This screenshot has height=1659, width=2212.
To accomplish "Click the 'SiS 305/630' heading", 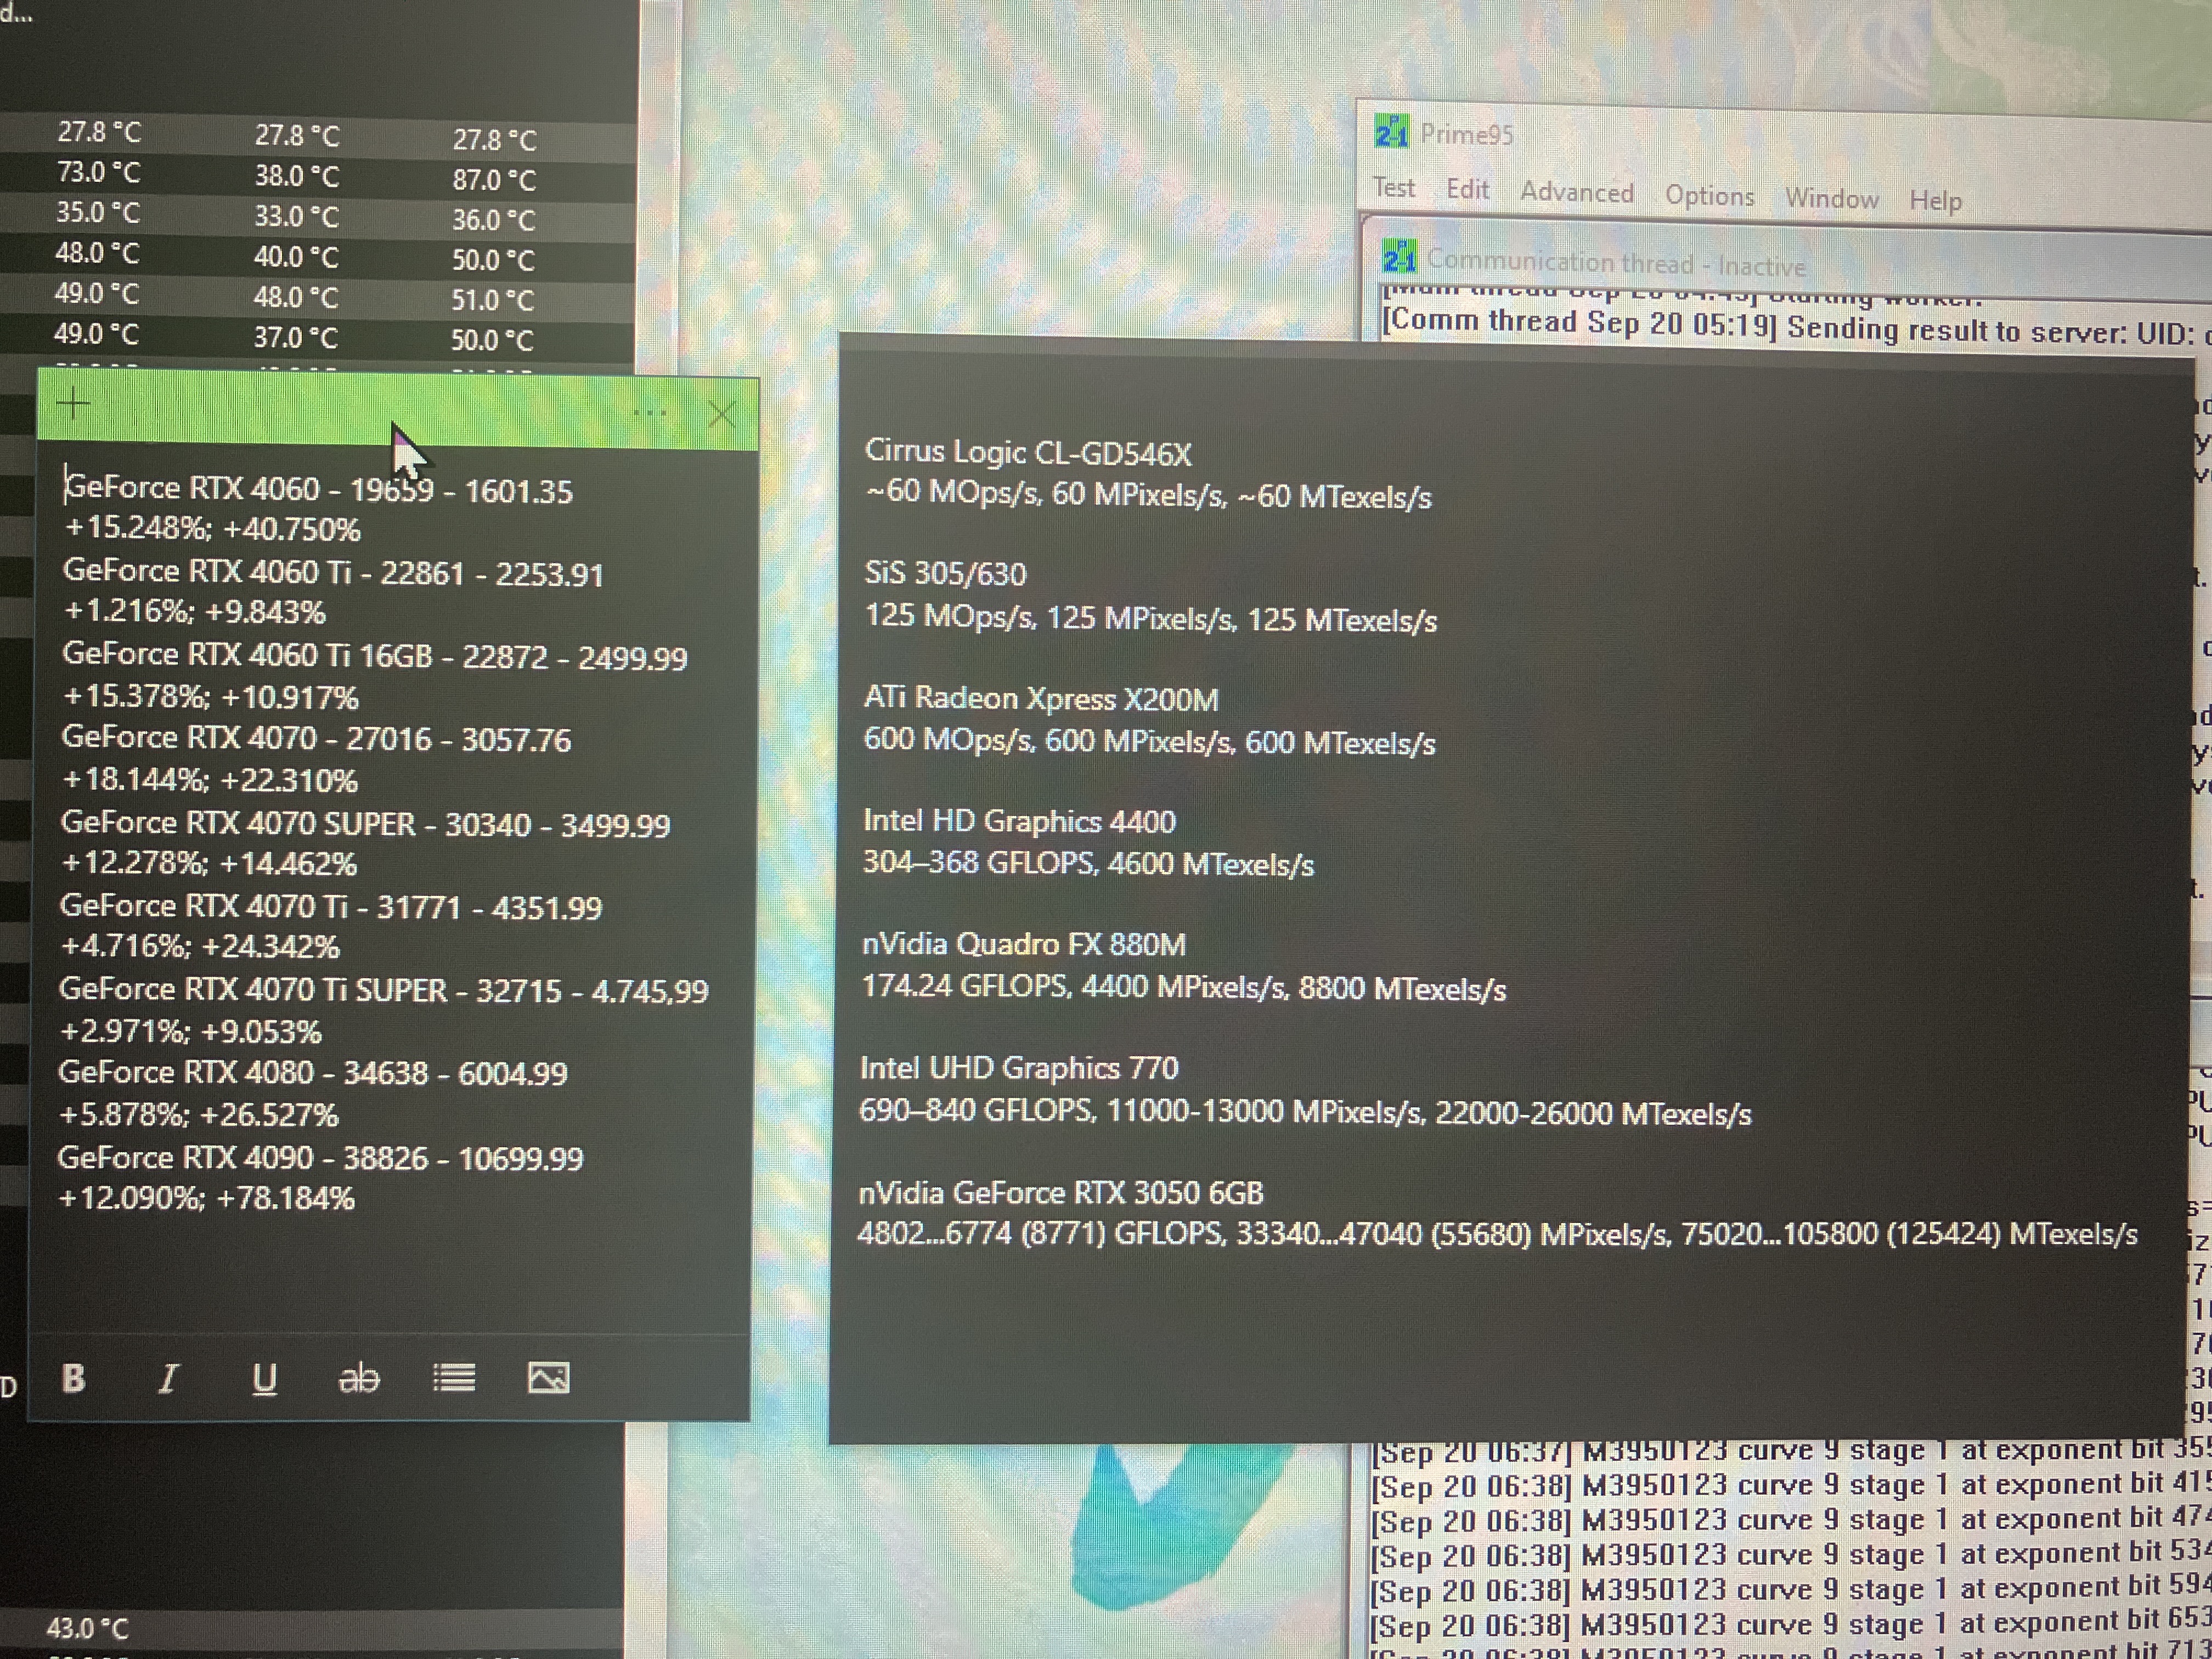I will coord(945,573).
